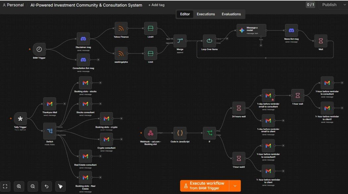Open 1-hour before reminder to consultant node
The height and width of the screenshot is (194, 348).
(x=327, y=83)
